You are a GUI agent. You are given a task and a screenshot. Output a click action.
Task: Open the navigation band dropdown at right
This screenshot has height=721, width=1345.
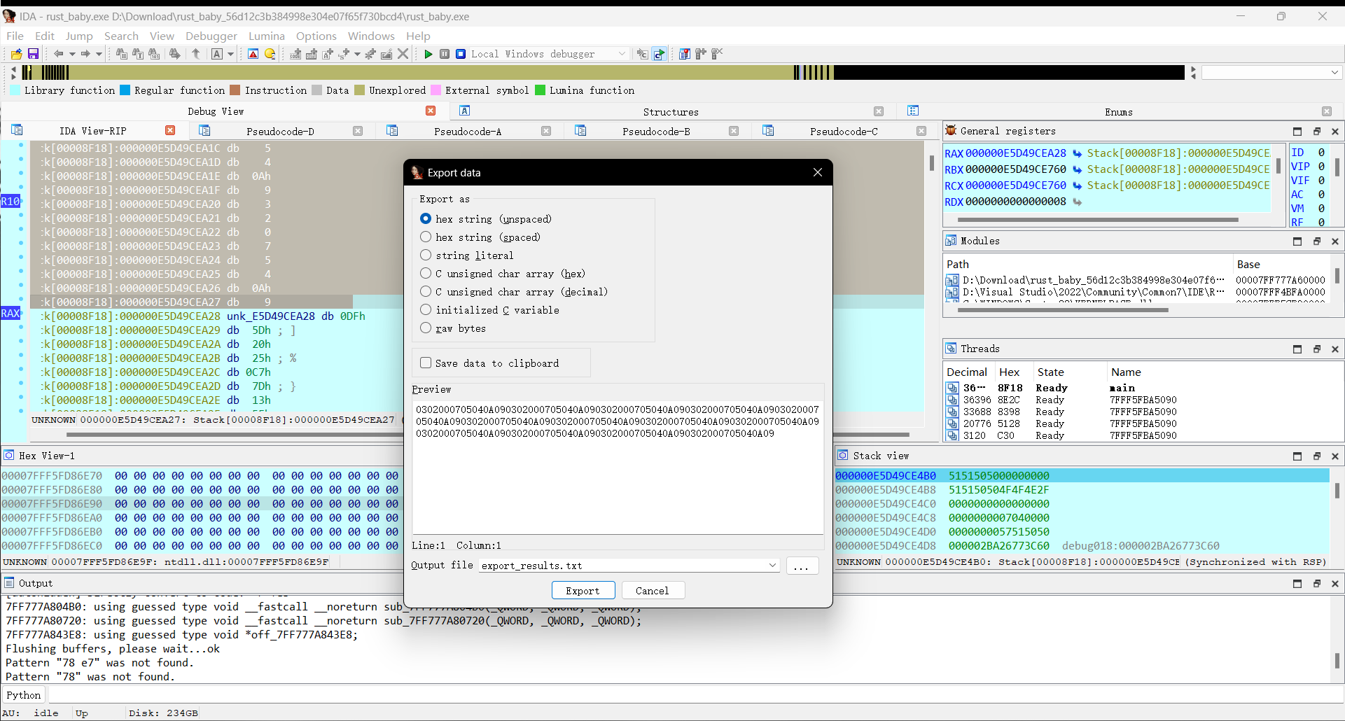pos(1334,72)
